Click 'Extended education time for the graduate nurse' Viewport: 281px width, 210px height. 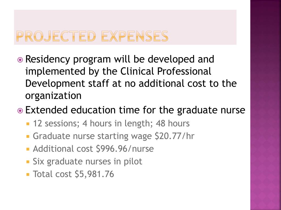tap(135, 110)
